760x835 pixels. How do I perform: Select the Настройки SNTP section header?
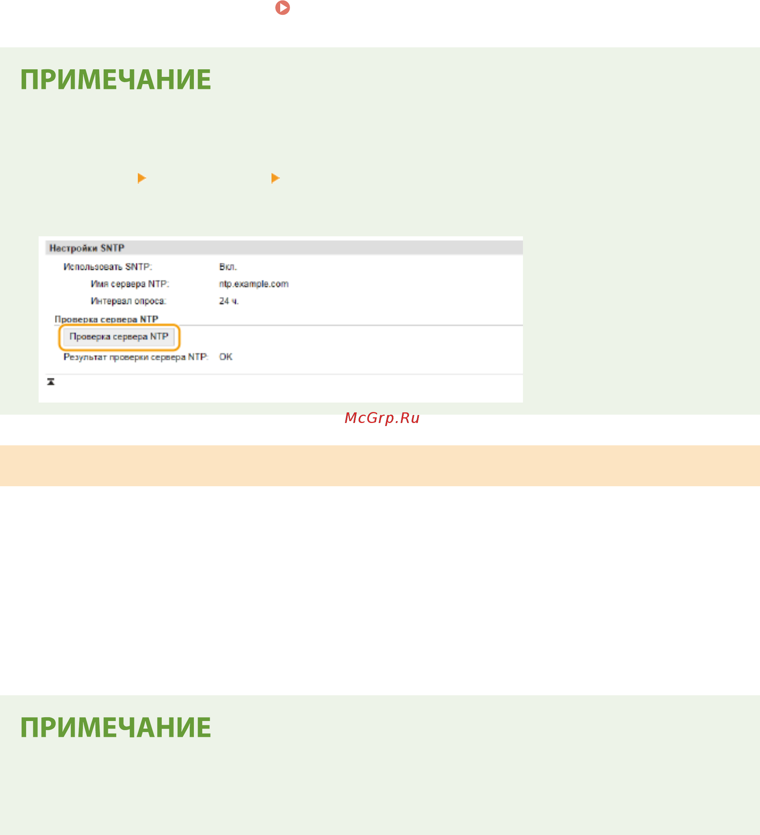(284, 248)
